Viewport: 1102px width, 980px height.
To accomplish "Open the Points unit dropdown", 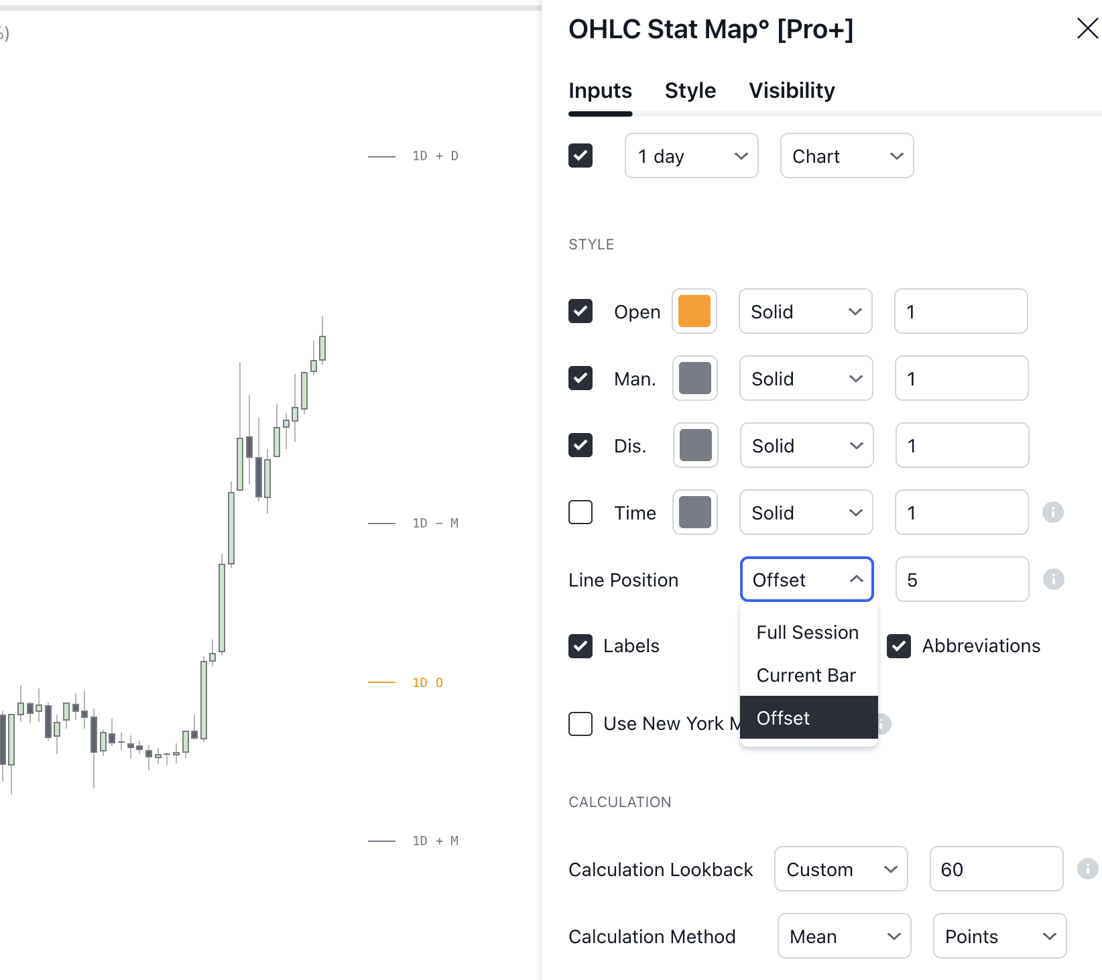I will tap(999, 936).
